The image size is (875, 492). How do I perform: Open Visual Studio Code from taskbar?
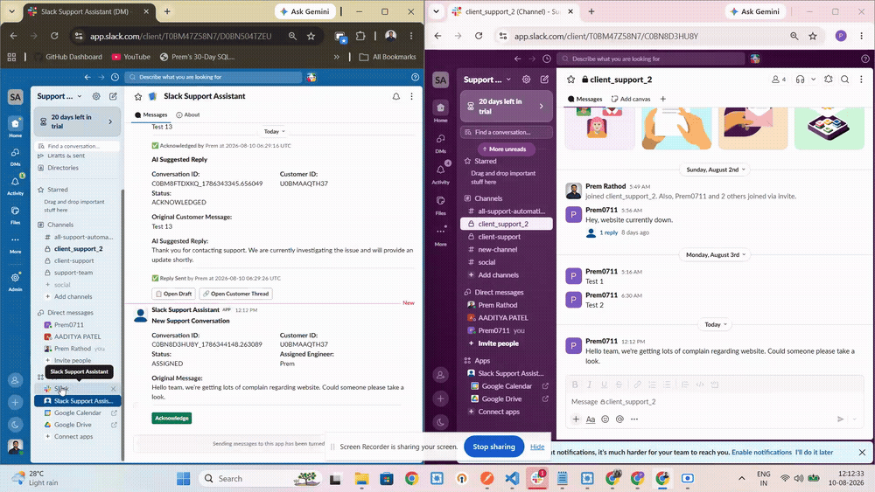pyautogui.click(x=512, y=478)
